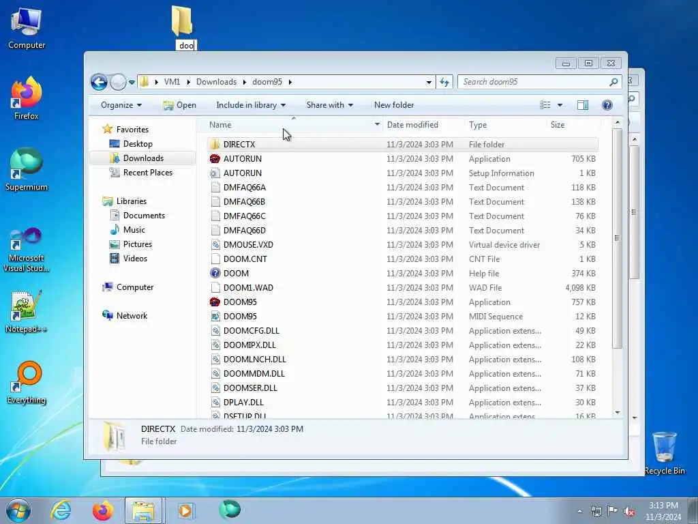Select the DMOUSE.VXD driver file icon
Screen dimensions: 698x524
click(215, 245)
